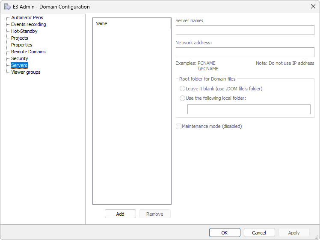The height and width of the screenshot is (240, 320).
Task: Open the Security settings node
Action: coord(19,58)
